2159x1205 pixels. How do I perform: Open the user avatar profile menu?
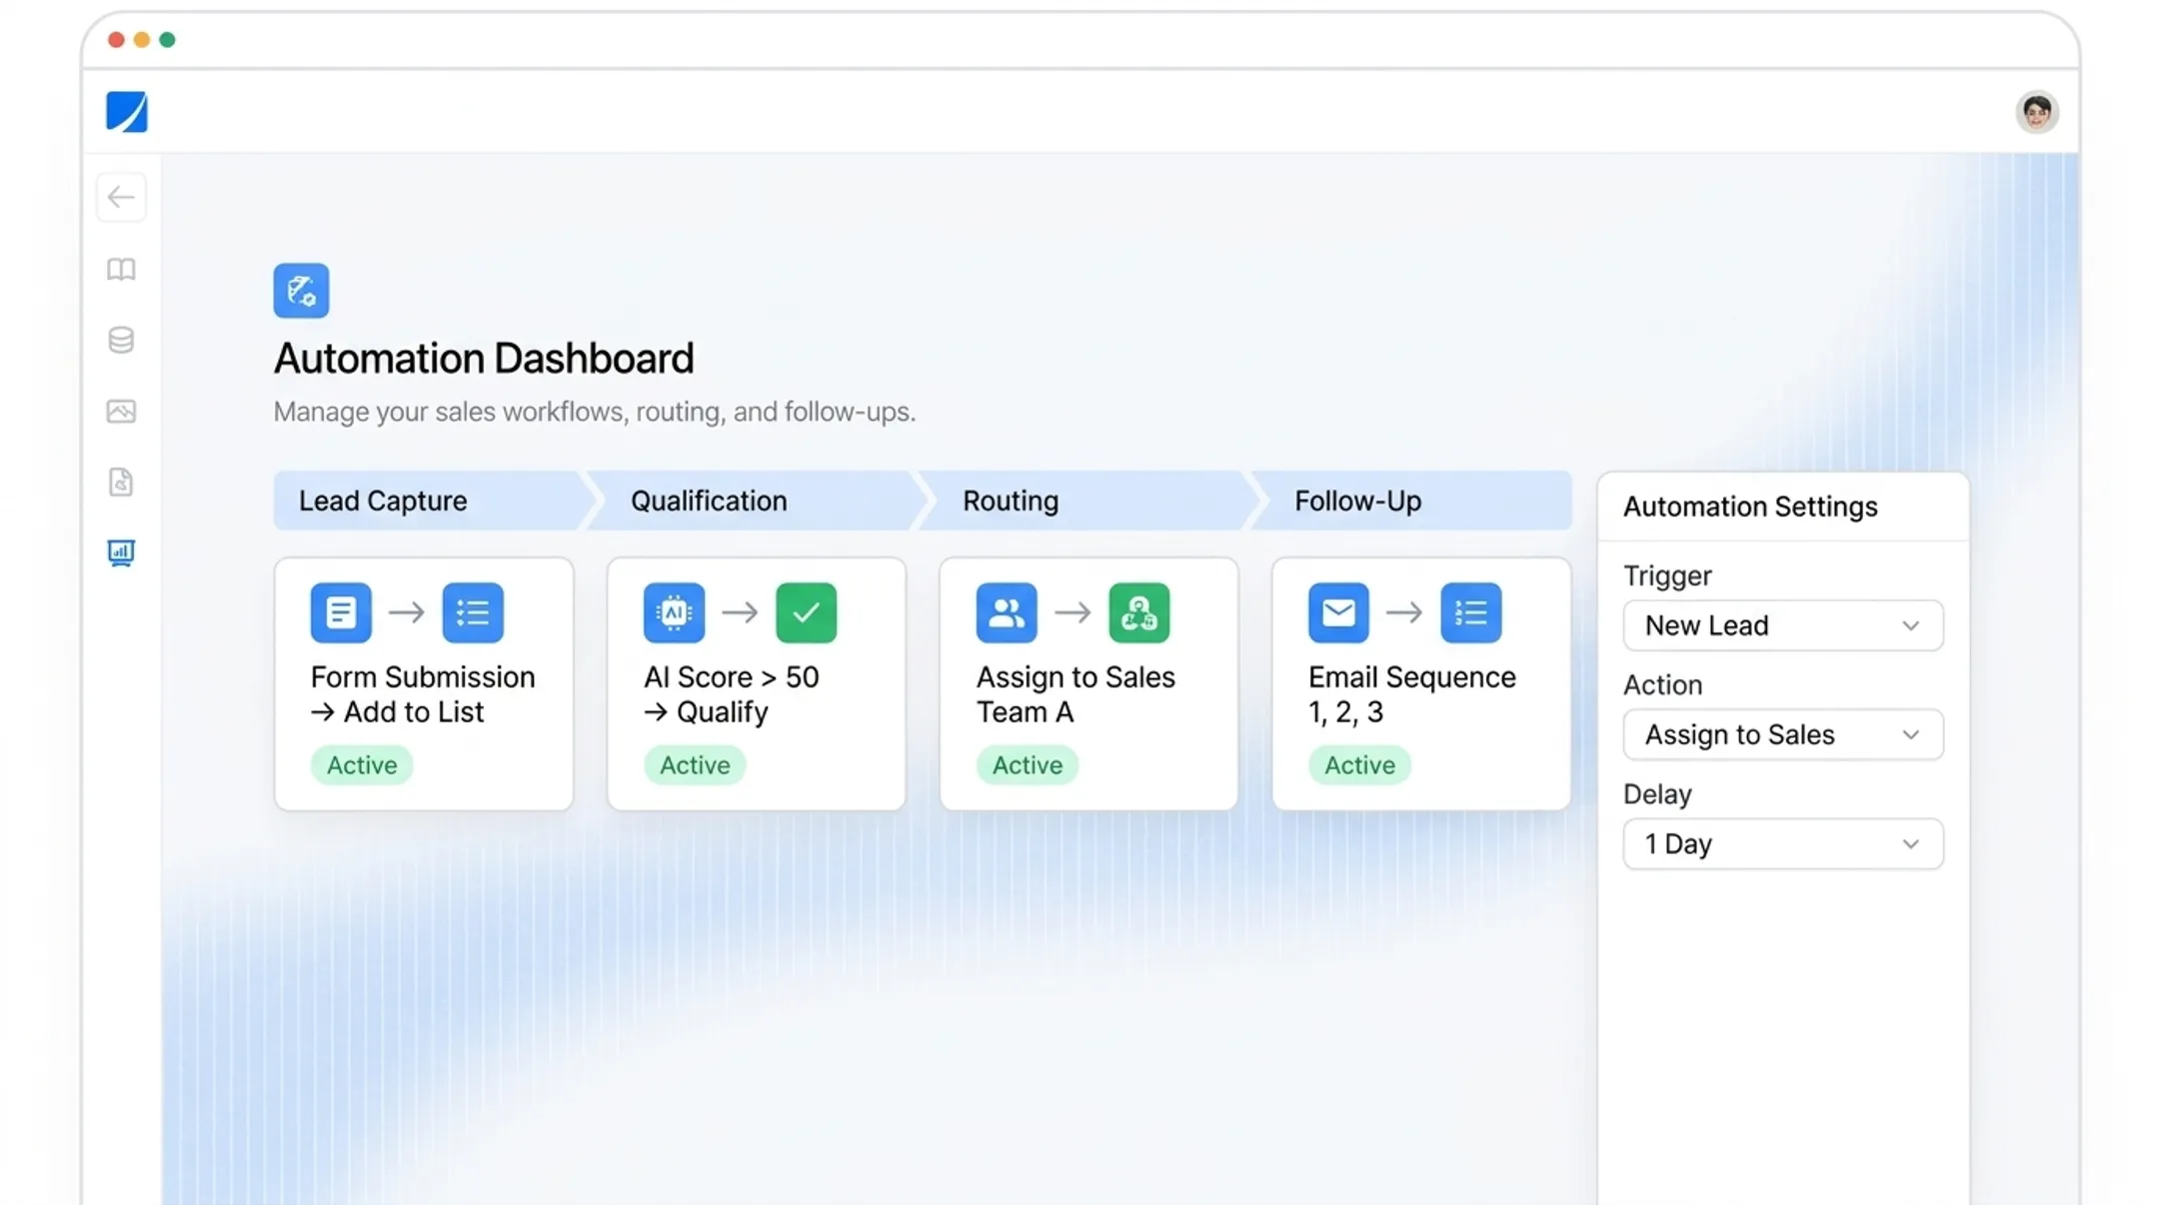(2036, 112)
